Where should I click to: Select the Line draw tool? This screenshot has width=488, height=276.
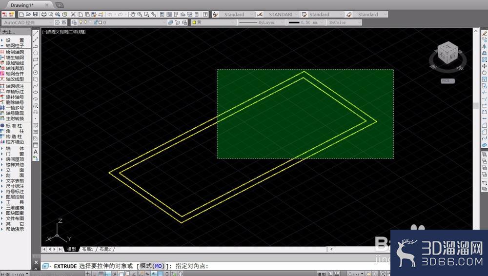pyautogui.click(x=36, y=33)
